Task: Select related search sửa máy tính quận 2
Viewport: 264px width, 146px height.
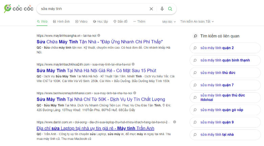Action: (x=217, y=48)
